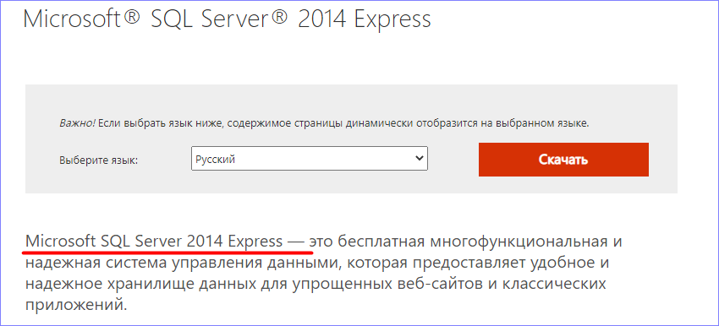This screenshot has height=326, width=719.
Task: Click the red Скачать download button
Action: tap(563, 160)
